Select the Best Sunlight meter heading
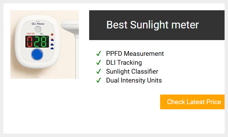This screenshot has height=137, width=228. pyautogui.click(x=153, y=25)
